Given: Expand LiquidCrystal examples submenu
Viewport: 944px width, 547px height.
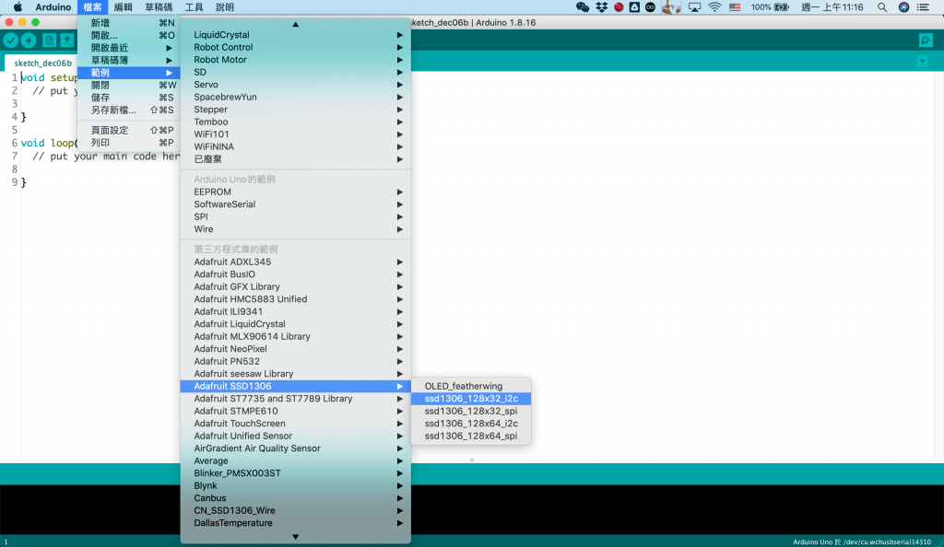Looking at the screenshot, I should pyautogui.click(x=296, y=35).
